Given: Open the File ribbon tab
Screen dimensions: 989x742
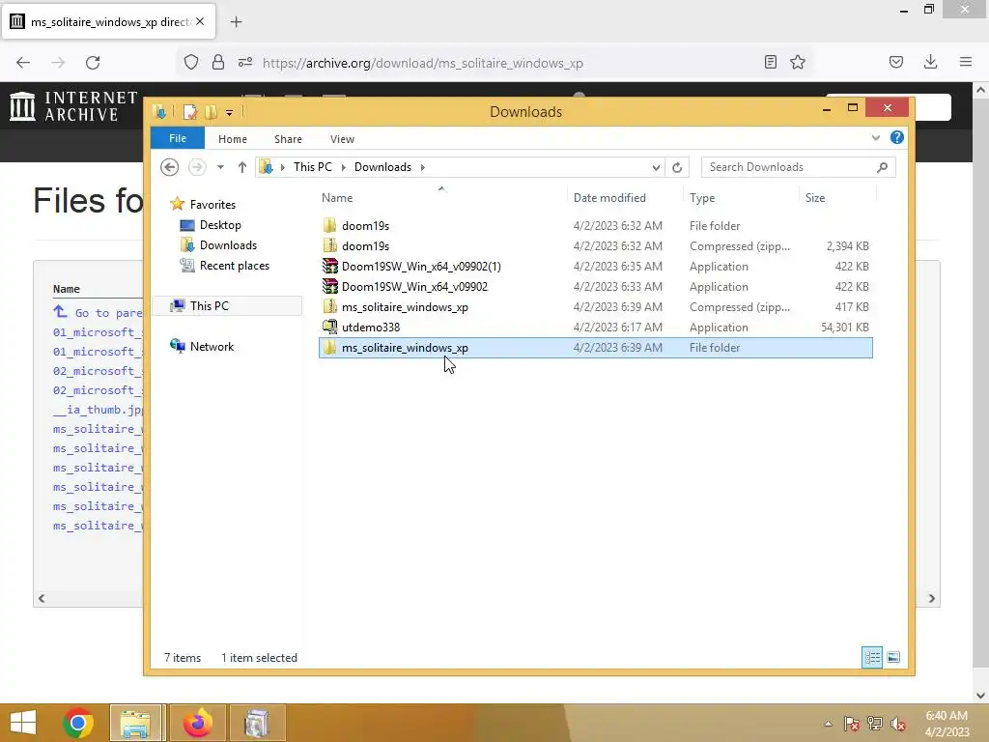Looking at the screenshot, I should pos(178,138).
